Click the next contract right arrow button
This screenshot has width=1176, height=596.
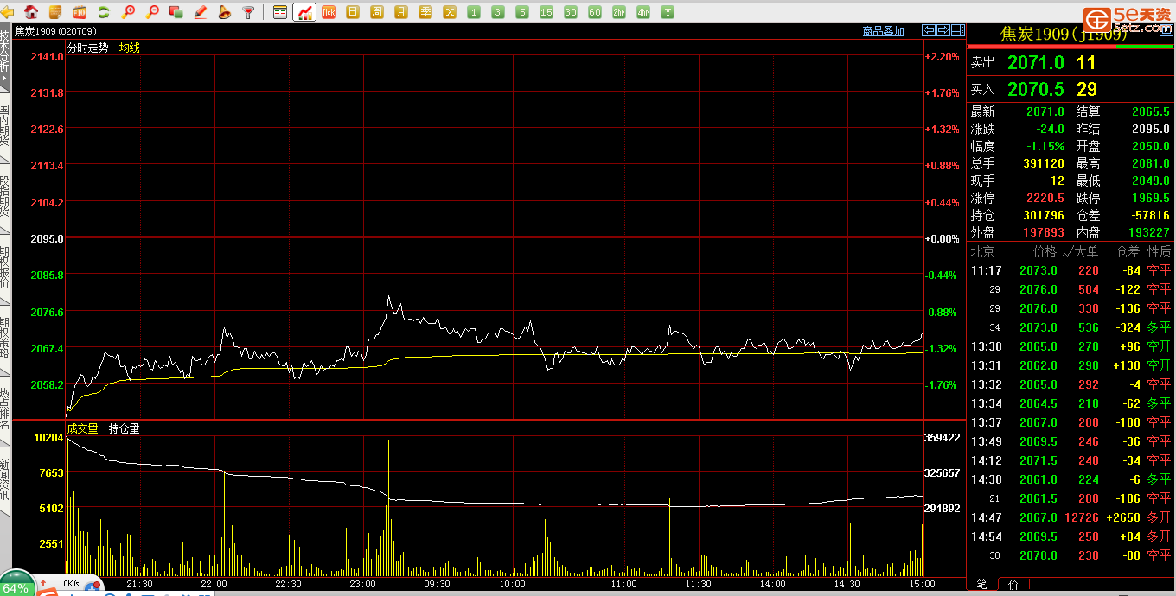943,30
